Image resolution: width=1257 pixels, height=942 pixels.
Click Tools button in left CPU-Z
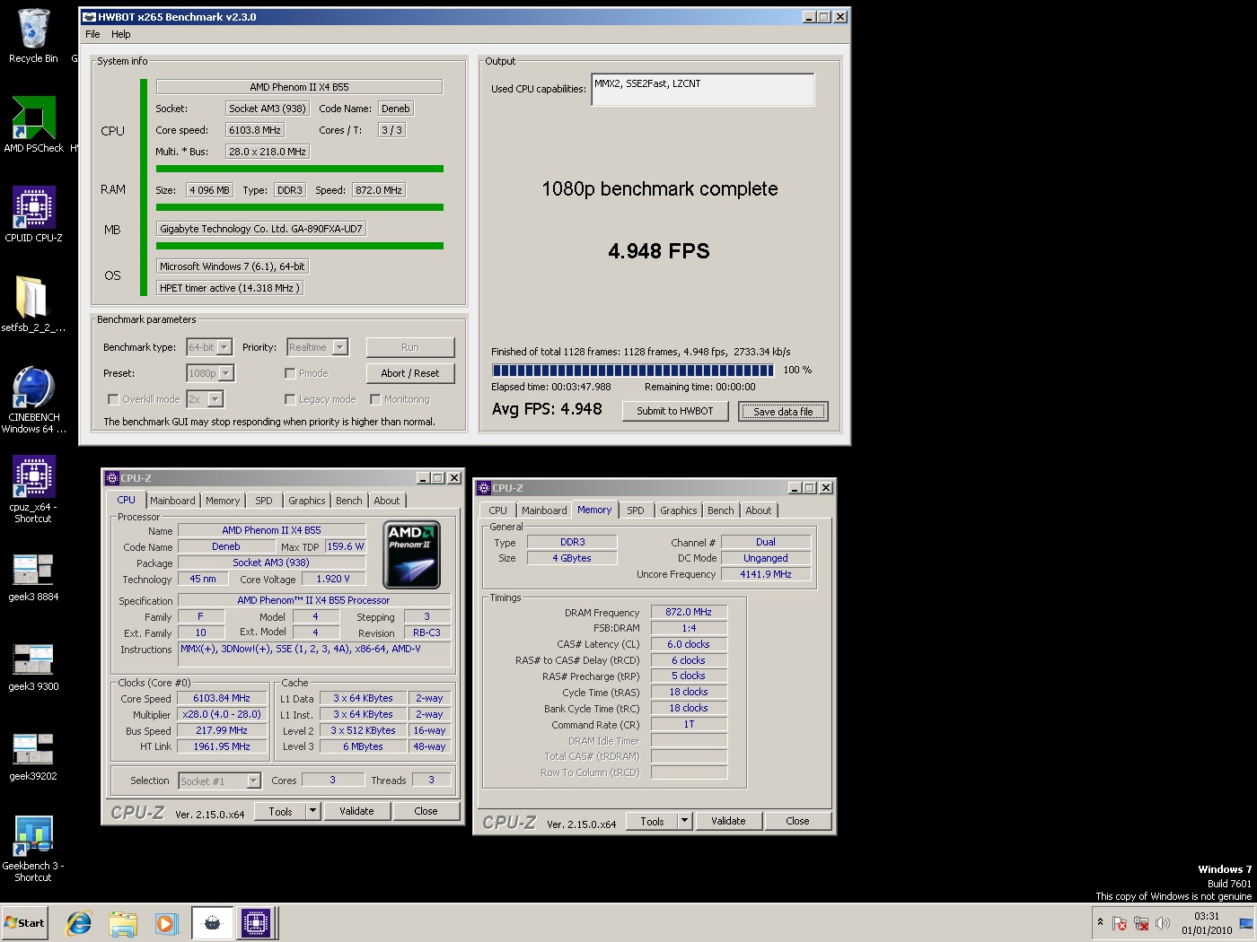point(280,811)
